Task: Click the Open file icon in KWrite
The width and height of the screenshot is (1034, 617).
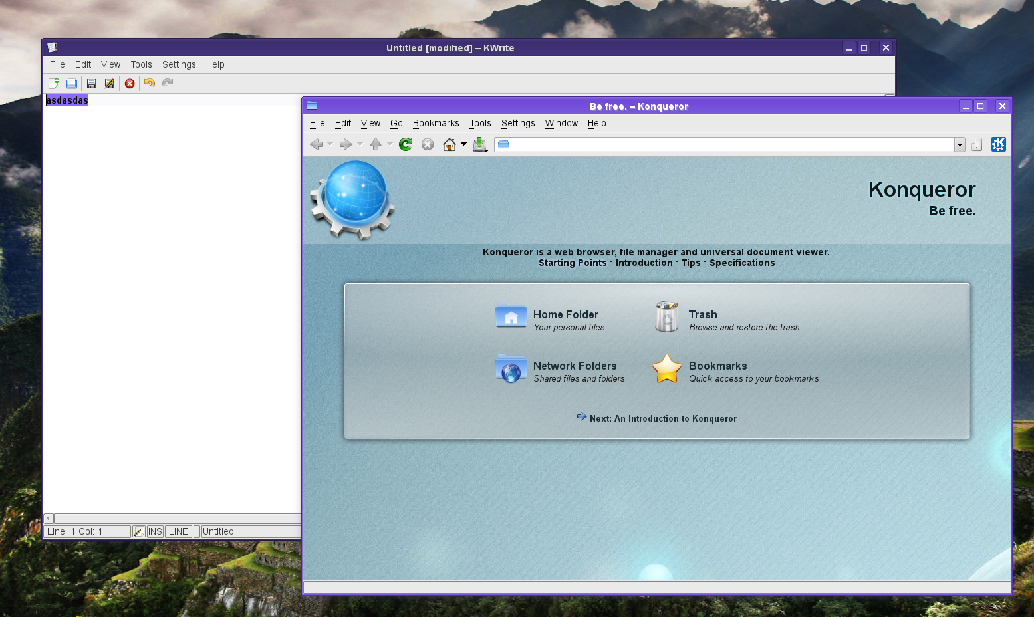Action: click(72, 83)
